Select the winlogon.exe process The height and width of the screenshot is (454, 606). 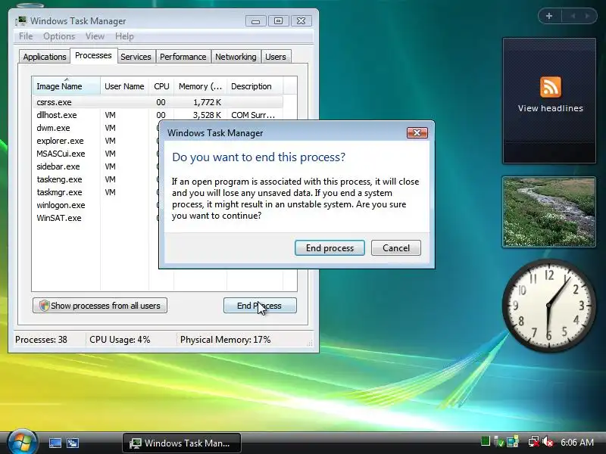tap(61, 205)
